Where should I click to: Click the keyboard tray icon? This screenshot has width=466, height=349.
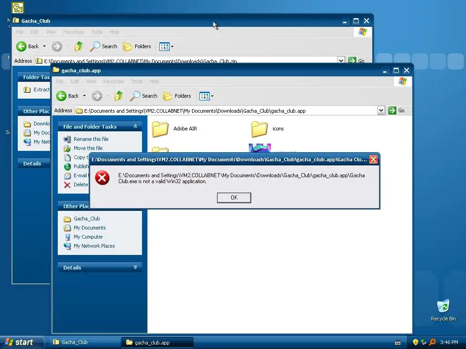point(398,343)
